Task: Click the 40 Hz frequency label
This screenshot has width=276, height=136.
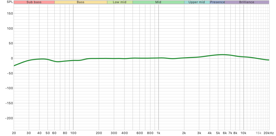Action: (x=39, y=133)
